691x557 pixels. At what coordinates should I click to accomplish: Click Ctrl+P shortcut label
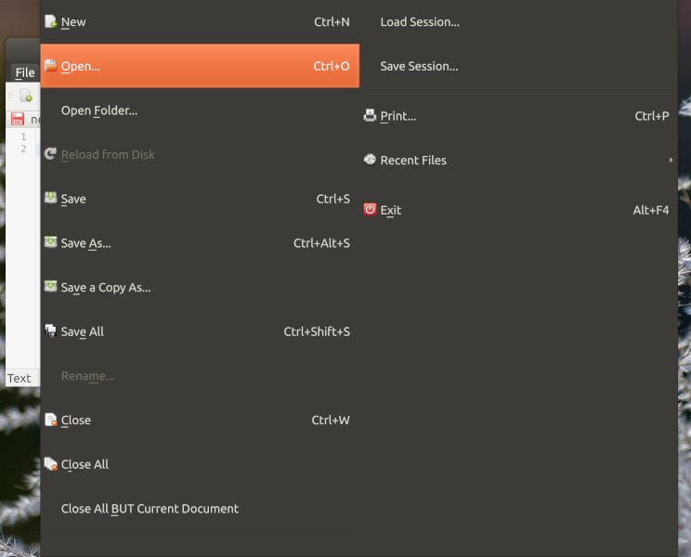click(652, 116)
